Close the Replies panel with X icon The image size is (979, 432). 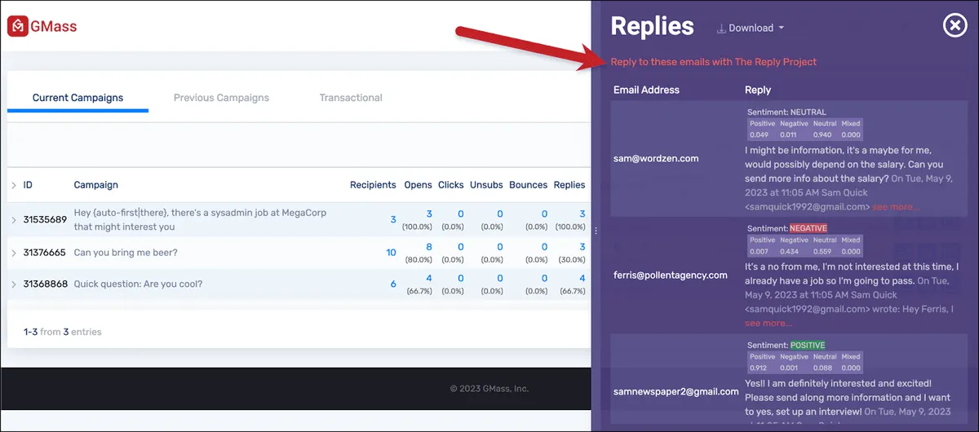point(955,26)
